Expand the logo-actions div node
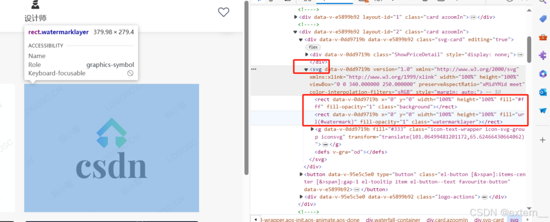The height and width of the screenshot is (222, 550). click(300, 197)
